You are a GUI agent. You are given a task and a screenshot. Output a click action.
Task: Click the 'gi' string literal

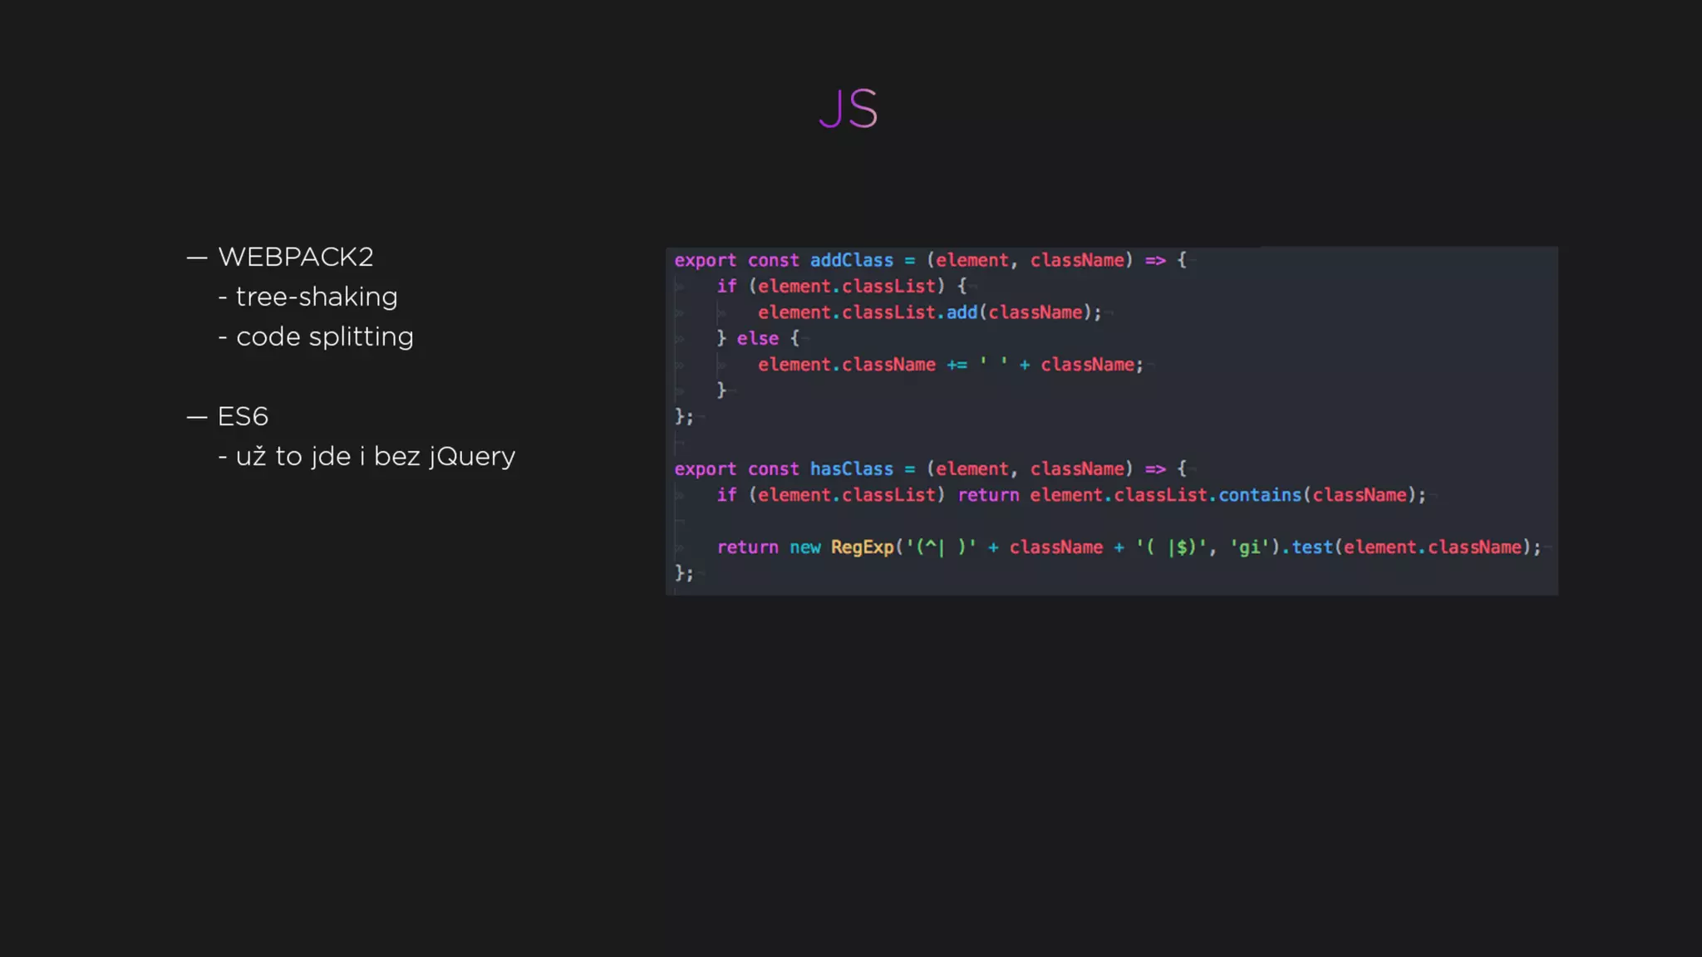[1249, 547]
